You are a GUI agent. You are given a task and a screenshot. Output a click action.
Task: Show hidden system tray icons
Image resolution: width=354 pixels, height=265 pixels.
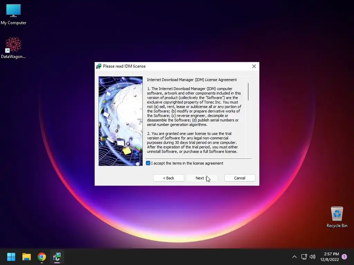pos(295,257)
